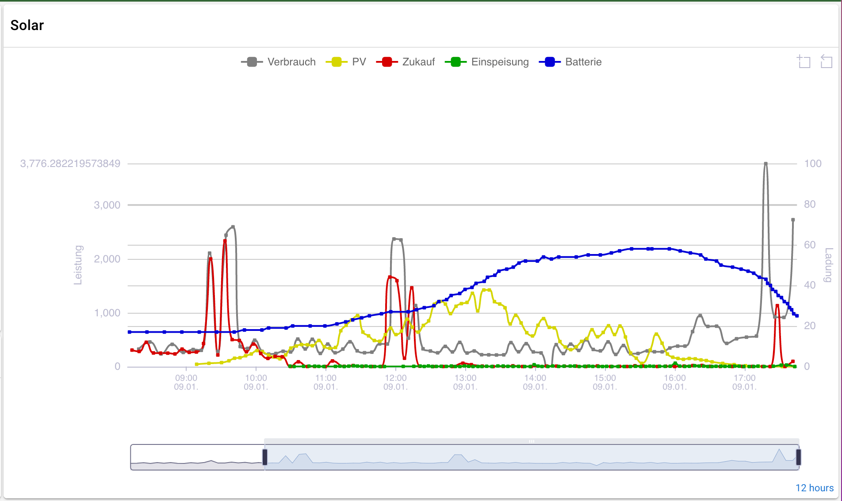
Task: Click the right handle of zoom slider
Action: coord(799,457)
